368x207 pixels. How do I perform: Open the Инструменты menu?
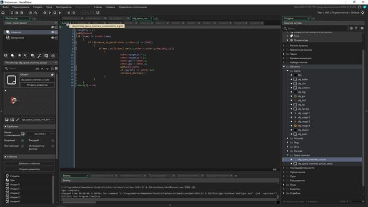coord(64,7)
